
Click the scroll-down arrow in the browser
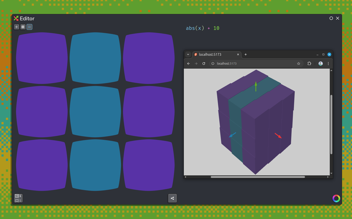[x=331, y=174]
